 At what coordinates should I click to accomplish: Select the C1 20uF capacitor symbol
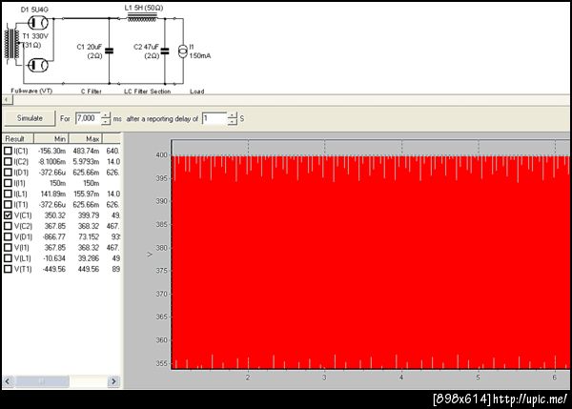point(109,51)
